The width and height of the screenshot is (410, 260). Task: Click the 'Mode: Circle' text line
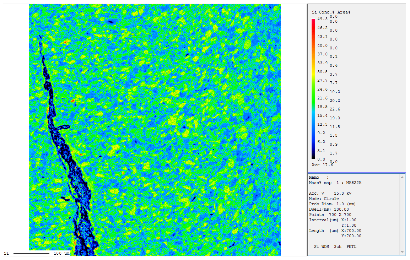pyautogui.click(x=324, y=199)
